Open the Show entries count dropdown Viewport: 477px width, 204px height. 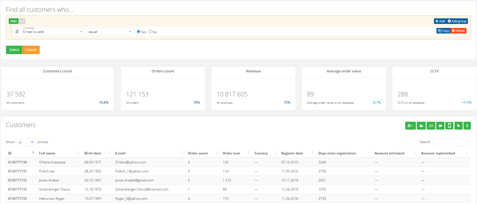click(x=26, y=142)
